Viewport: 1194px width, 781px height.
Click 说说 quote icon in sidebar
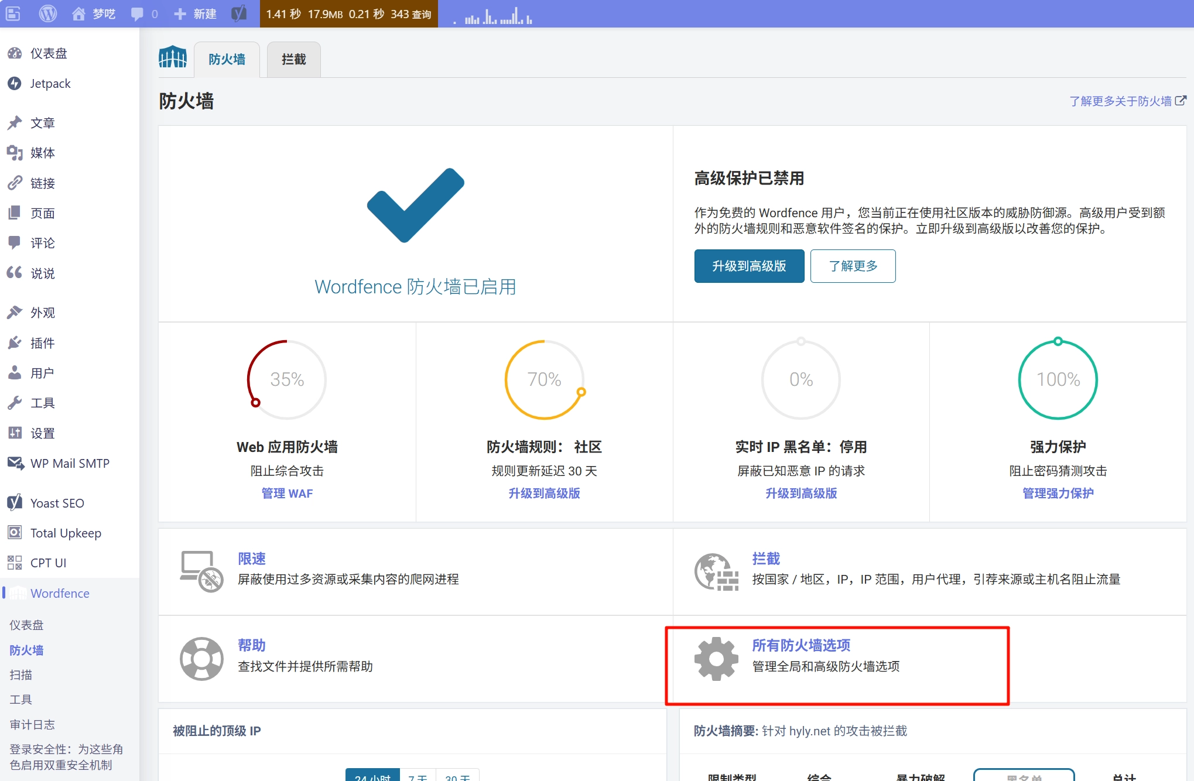pyautogui.click(x=15, y=273)
